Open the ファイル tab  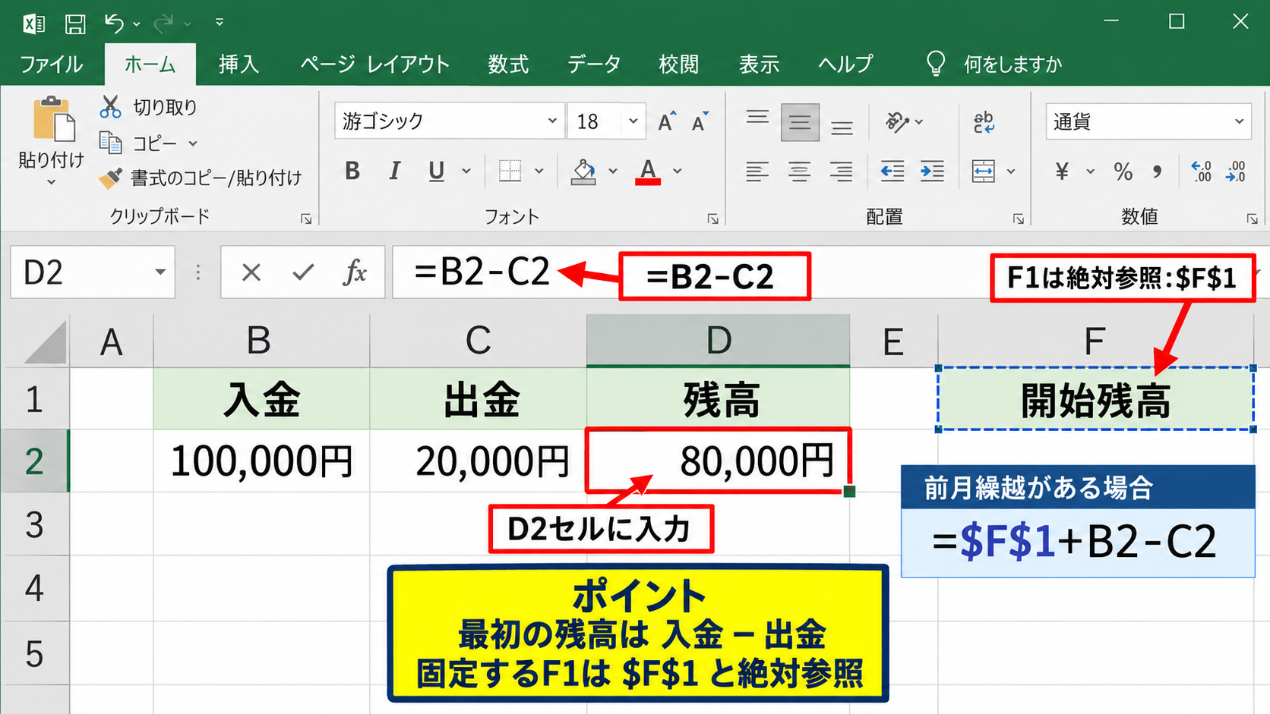51,64
